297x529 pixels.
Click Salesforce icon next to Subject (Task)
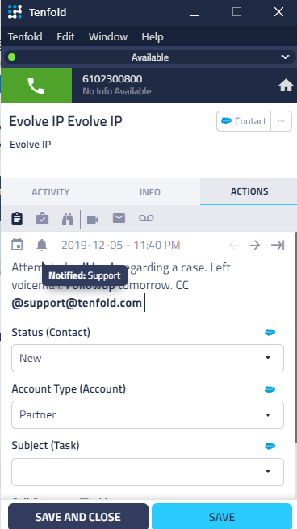tap(270, 446)
